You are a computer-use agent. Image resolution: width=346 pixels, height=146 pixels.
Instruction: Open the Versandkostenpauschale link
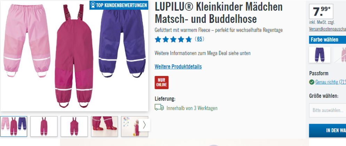(x=328, y=29)
